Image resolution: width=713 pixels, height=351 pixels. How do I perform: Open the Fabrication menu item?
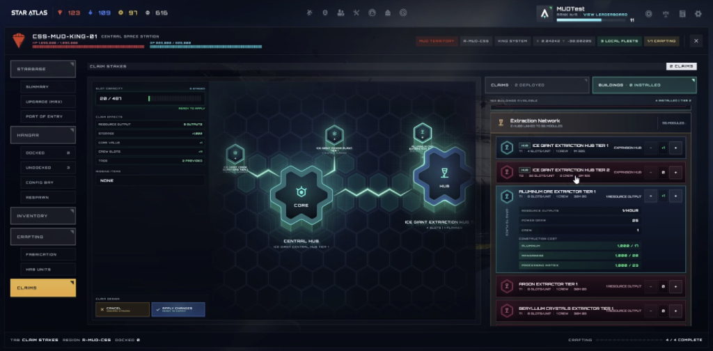48,255
